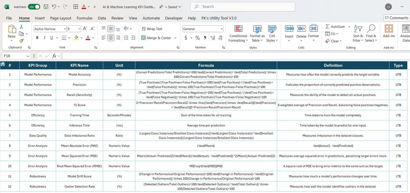This screenshot has width=410, height=193.
Task: Toggle the AutoSave switch
Action: [34, 7]
